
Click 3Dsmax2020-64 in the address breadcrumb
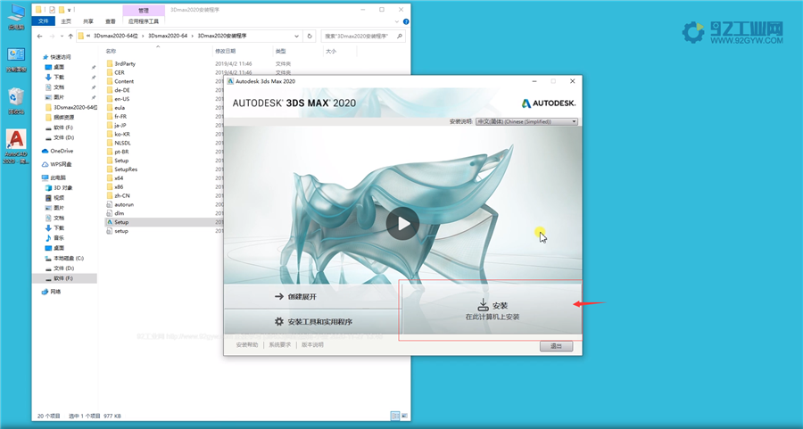pos(167,37)
